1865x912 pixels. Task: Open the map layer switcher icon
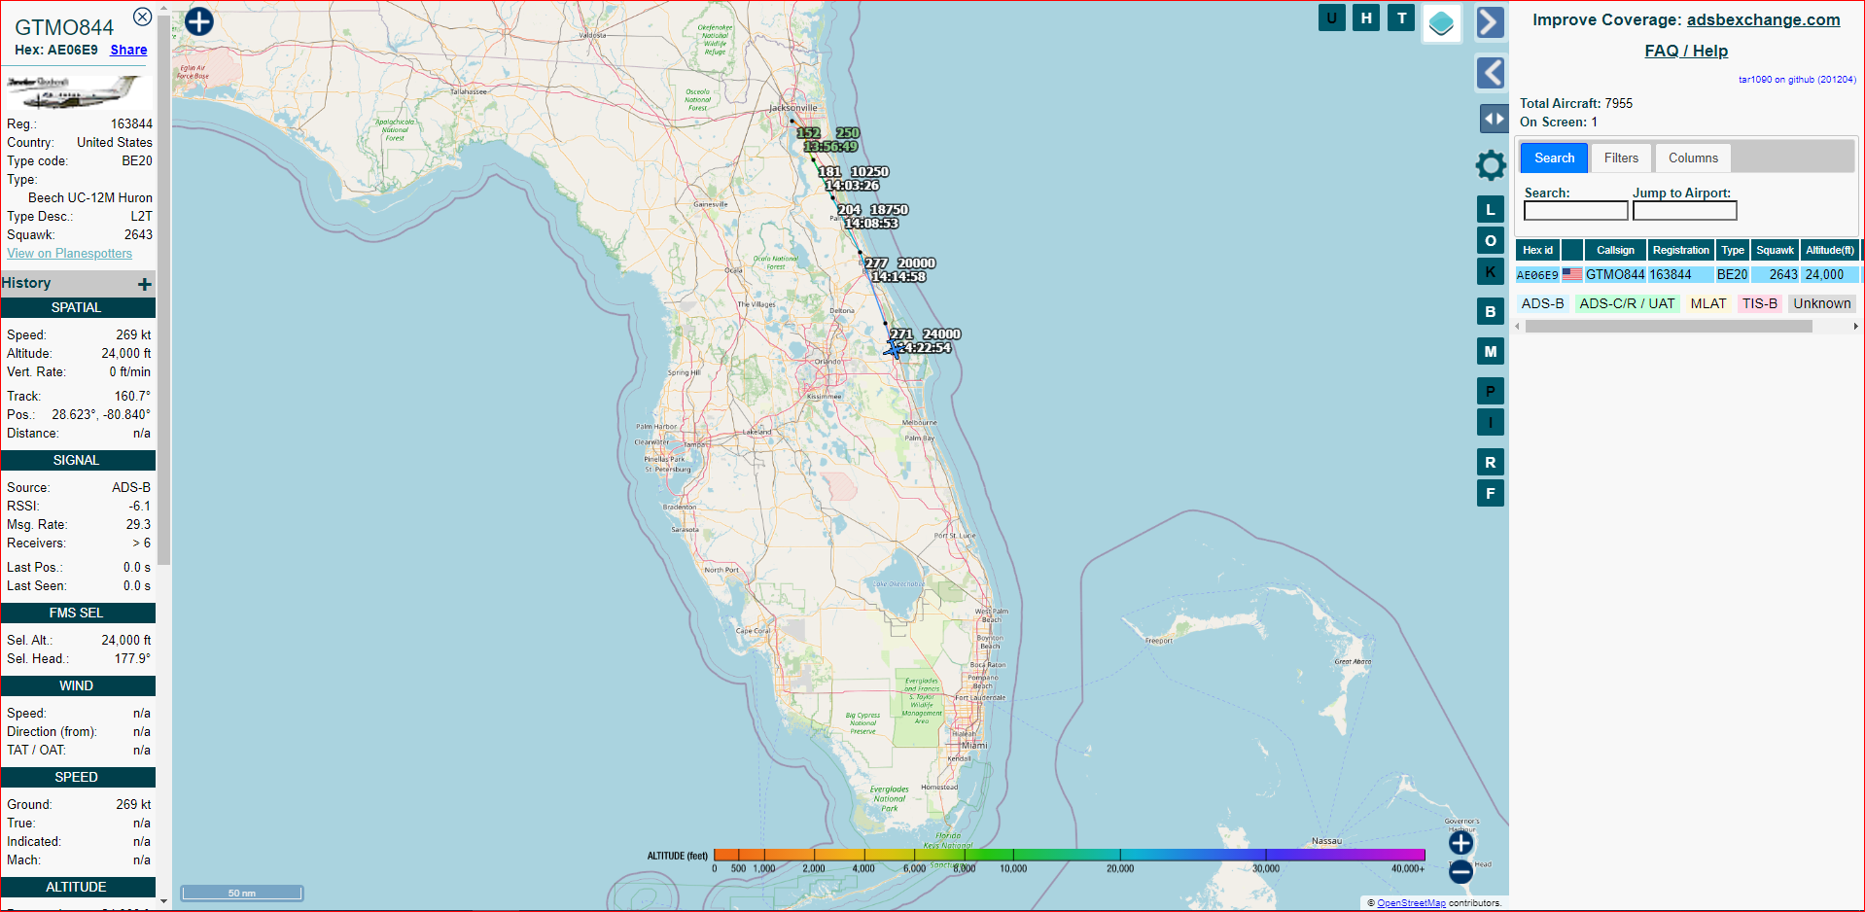tap(1442, 23)
